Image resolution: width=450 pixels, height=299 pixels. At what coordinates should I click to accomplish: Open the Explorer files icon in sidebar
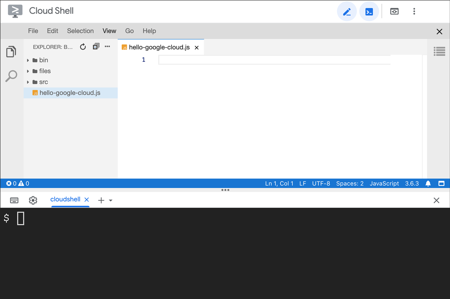click(11, 52)
